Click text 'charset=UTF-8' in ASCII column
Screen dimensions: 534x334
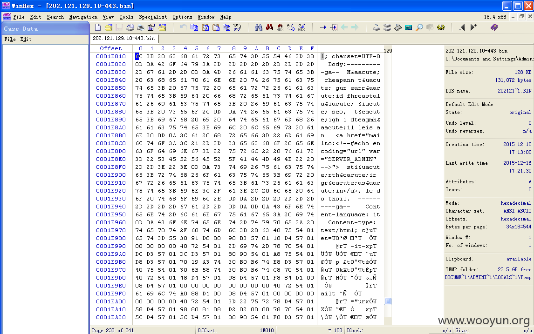click(356, 56)
